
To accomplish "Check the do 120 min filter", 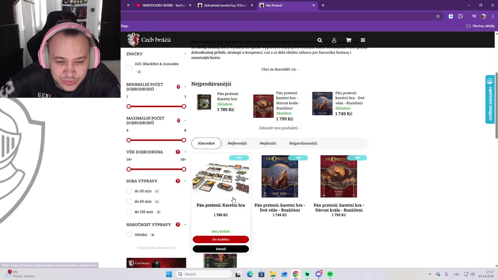I will [x=129, y=212].
